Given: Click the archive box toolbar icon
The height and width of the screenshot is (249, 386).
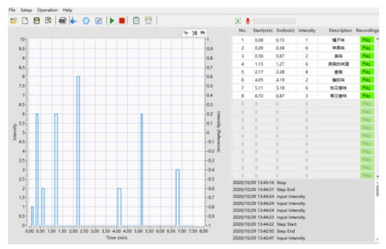Looking at the screenshot, I should pyautogui.click(x=149, y=21).
